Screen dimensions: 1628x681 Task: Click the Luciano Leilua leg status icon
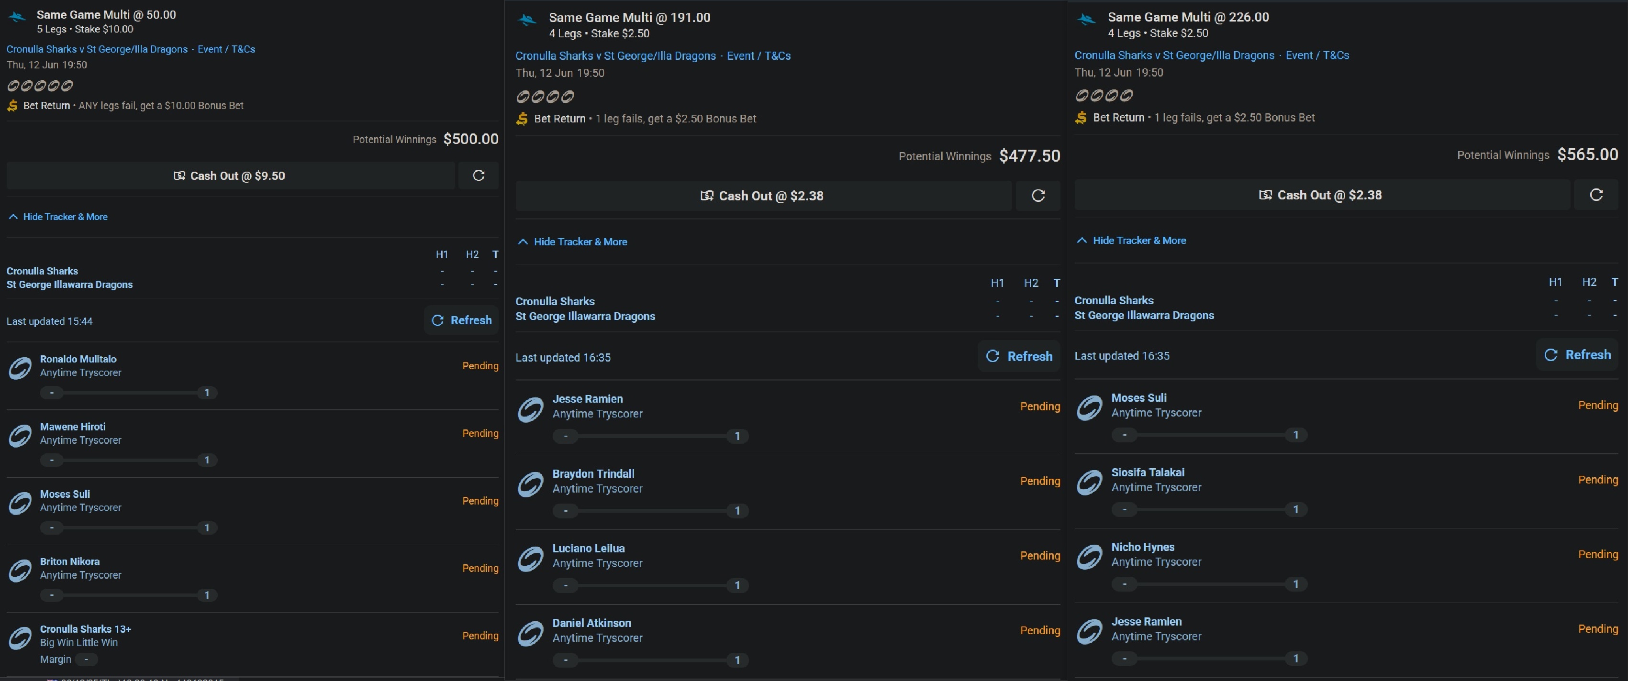click(530, 559)
